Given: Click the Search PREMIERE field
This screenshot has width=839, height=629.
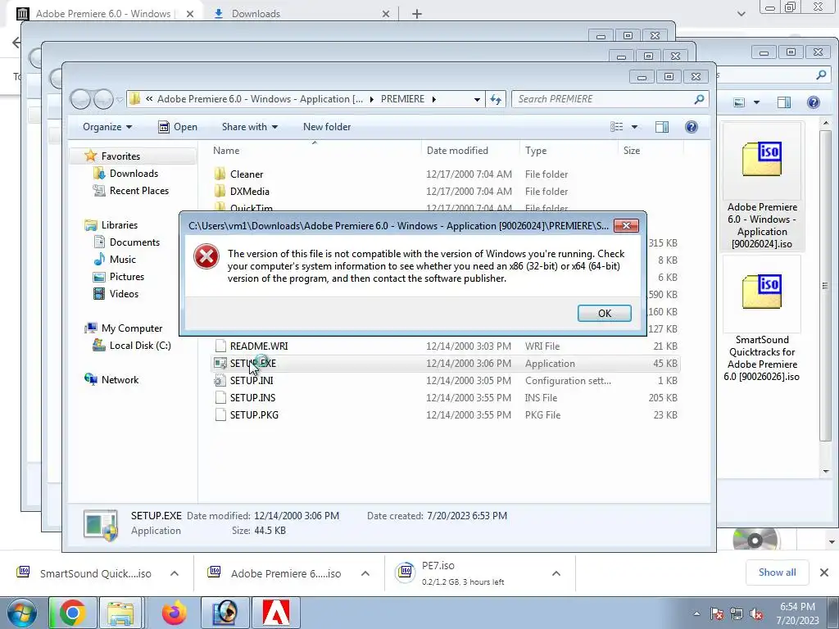Looking at the screenshot, I should [610, 99].
